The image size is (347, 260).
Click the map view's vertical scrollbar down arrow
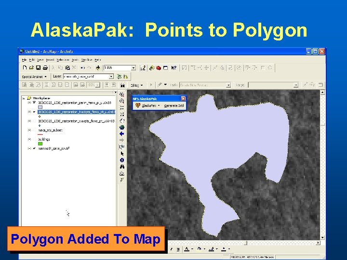point(322,237)
